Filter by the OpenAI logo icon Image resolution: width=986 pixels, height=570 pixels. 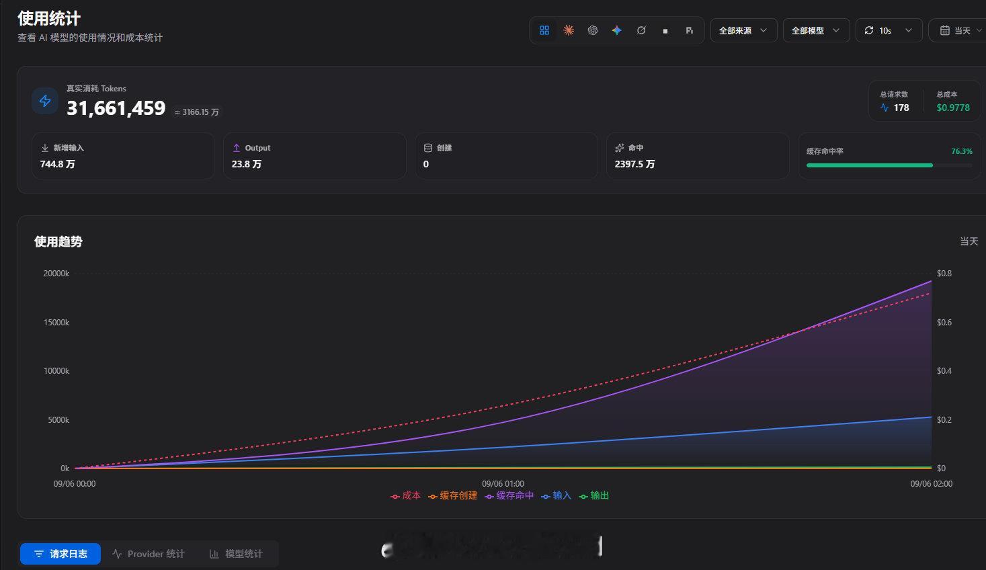pos(593,30)
